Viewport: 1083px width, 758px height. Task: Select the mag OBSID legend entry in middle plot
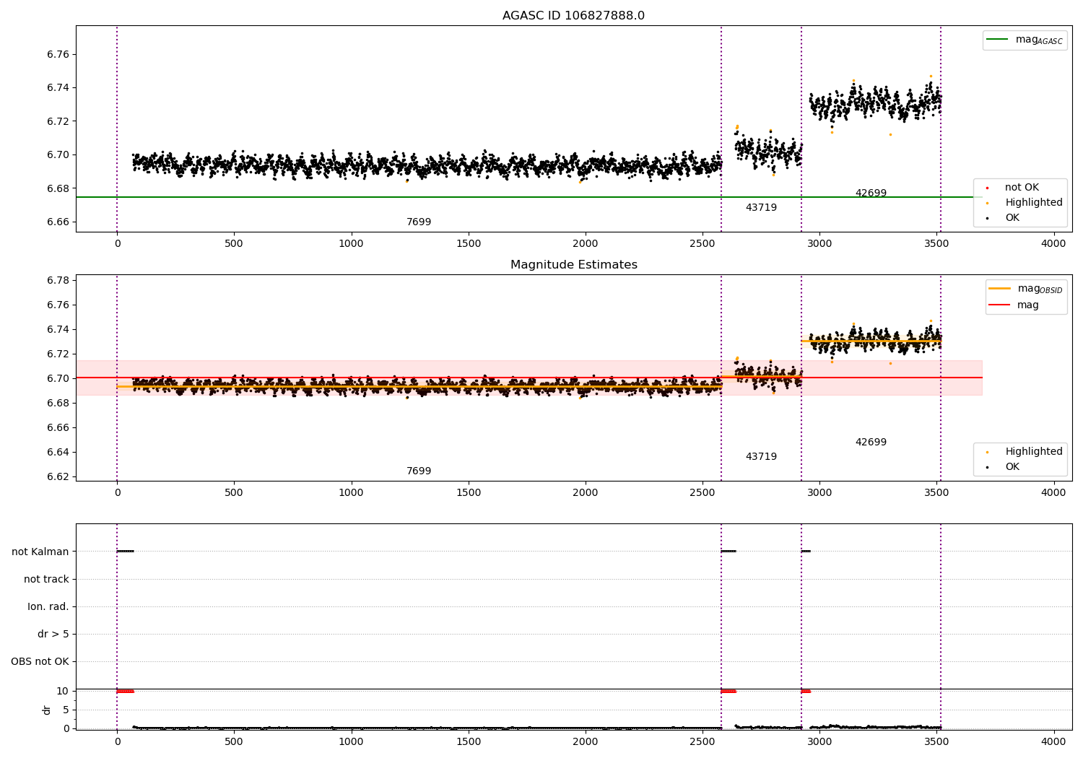click(1026, 289)
